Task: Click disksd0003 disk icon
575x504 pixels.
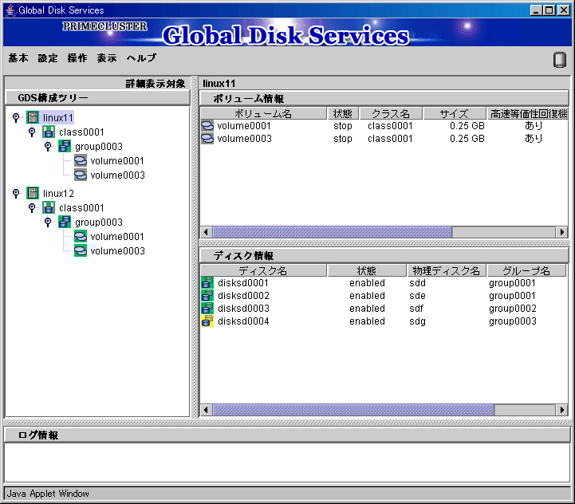Action: point(207,309)
